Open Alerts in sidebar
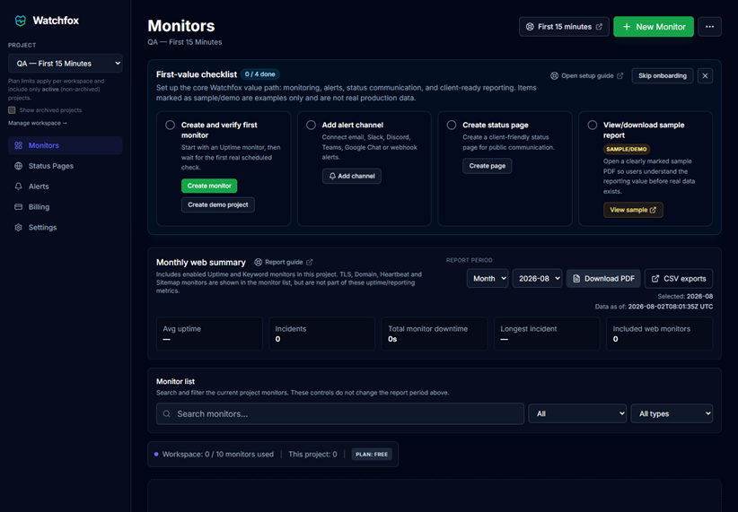The height and width of the screenshot is (512, 738). (66, 187)
